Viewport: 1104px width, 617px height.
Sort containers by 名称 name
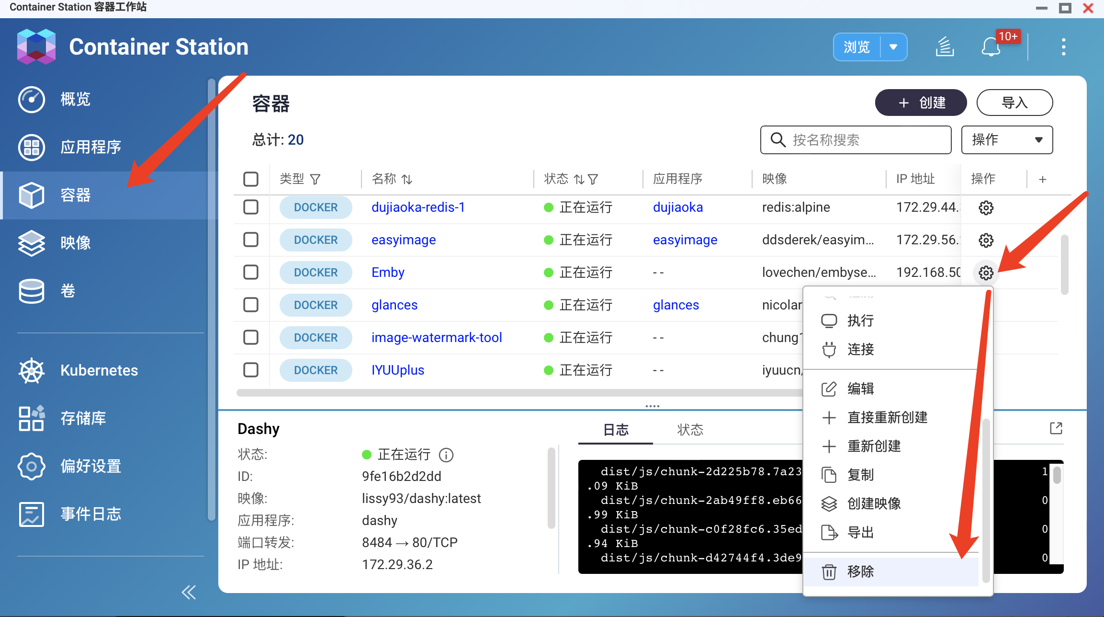point(407,179)
